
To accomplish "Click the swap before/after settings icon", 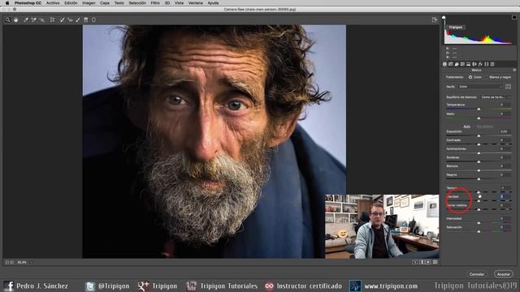I will pyautogui.click(x=422, y=262).
